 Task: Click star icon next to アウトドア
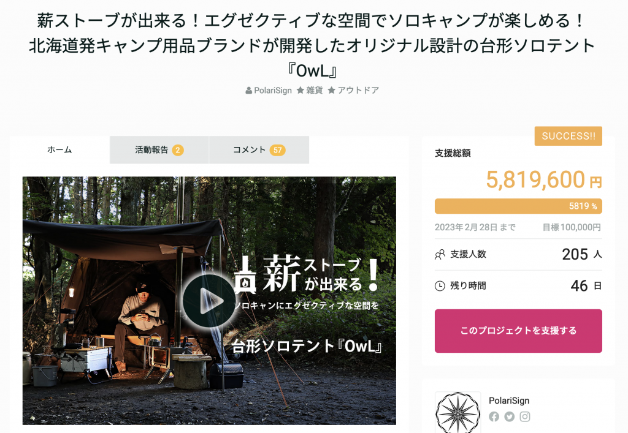pyautogui.click(x=332, y=91)
